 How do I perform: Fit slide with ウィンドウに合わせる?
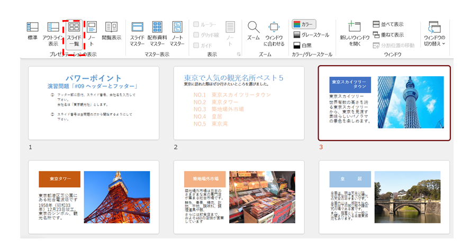pos(274,32)
